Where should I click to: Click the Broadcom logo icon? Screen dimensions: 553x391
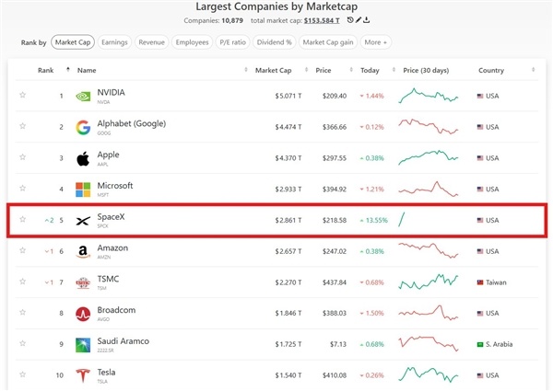83,314
